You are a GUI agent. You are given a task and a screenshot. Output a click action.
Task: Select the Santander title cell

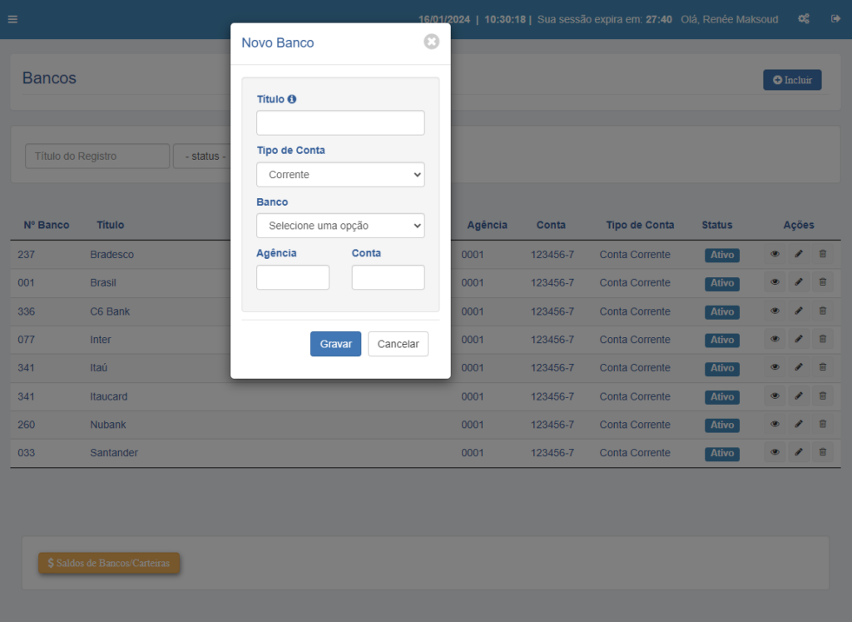(113, 453)
